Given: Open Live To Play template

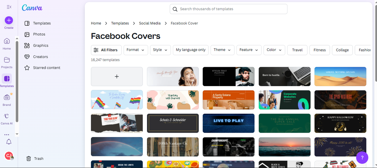Looking at the screenshot, I should pyautogui.click(x=229, y=123).
